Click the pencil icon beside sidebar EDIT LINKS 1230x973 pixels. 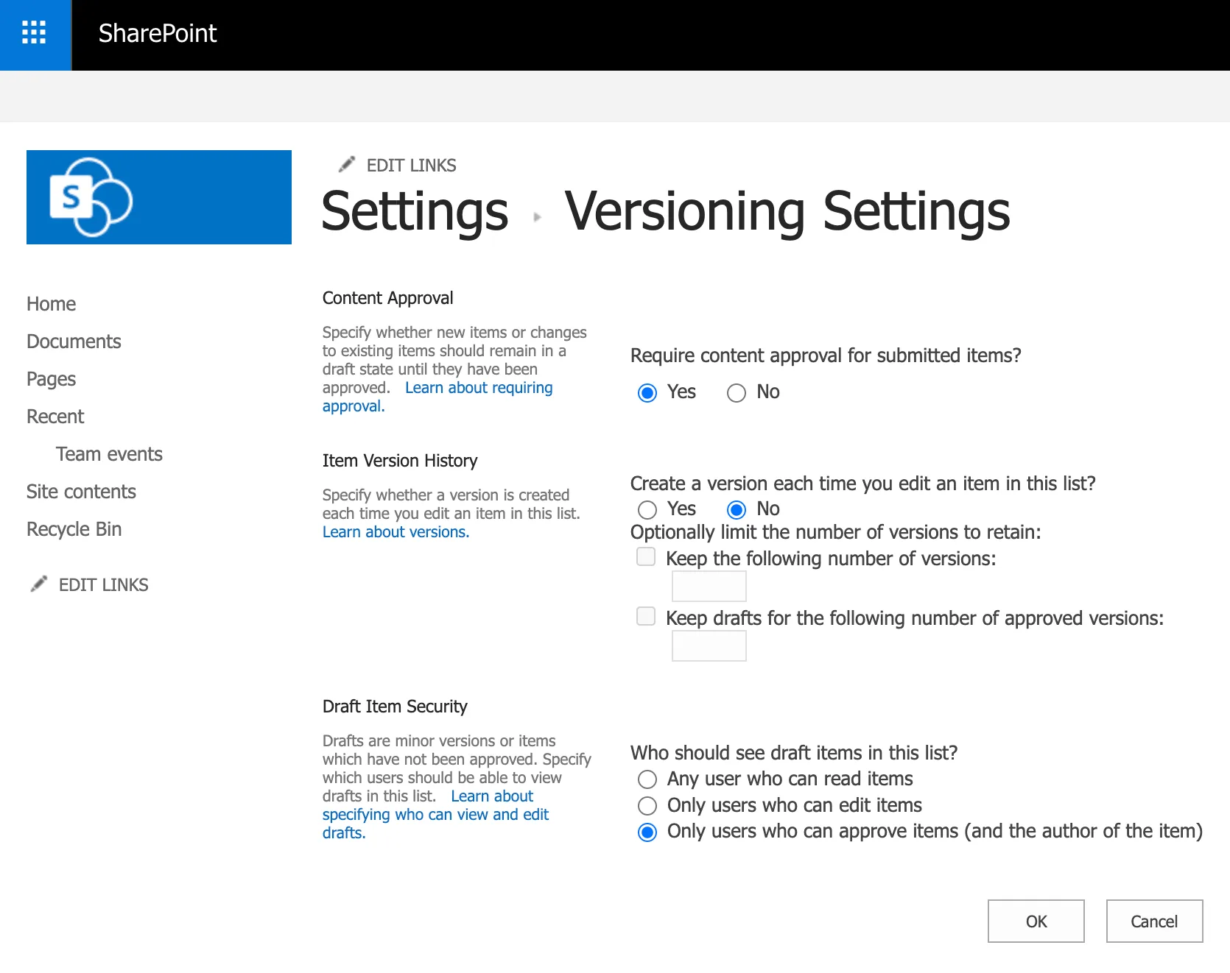point(39,584)
